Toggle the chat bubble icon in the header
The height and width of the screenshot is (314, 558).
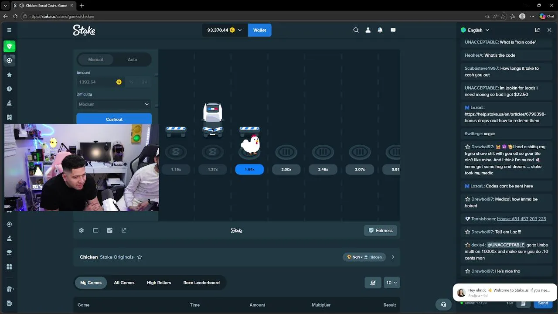click(x=393, y=30)
